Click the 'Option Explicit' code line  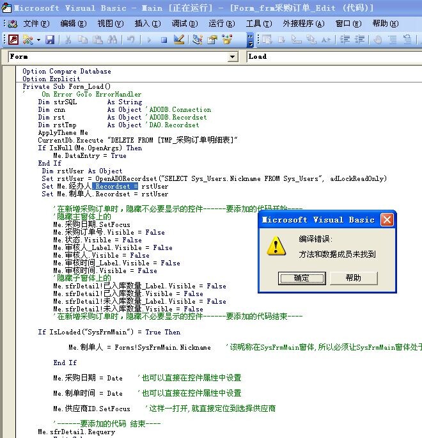click(51, 79)
